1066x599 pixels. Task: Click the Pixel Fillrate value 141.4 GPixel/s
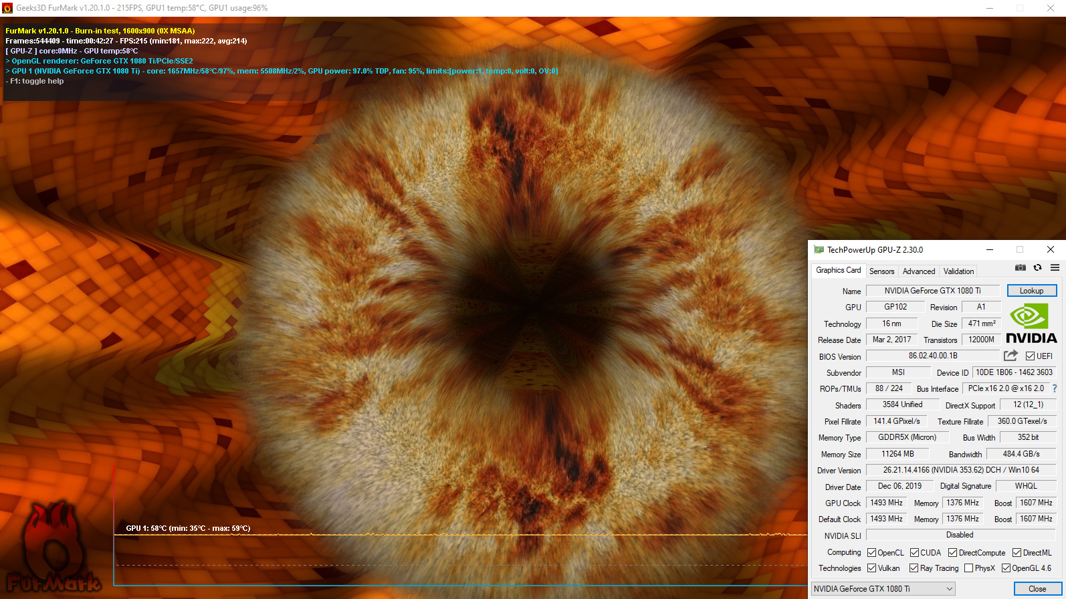(896, 421)
